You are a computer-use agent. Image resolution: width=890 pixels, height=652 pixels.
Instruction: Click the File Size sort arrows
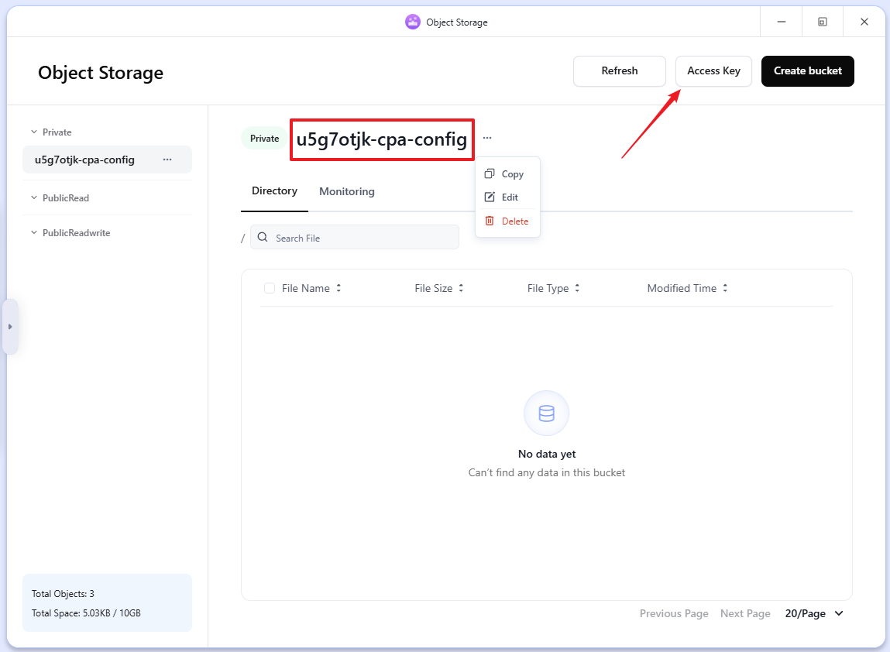tap(461, 288)
